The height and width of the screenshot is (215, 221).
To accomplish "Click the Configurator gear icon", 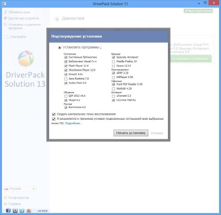I will pos(5,197).
